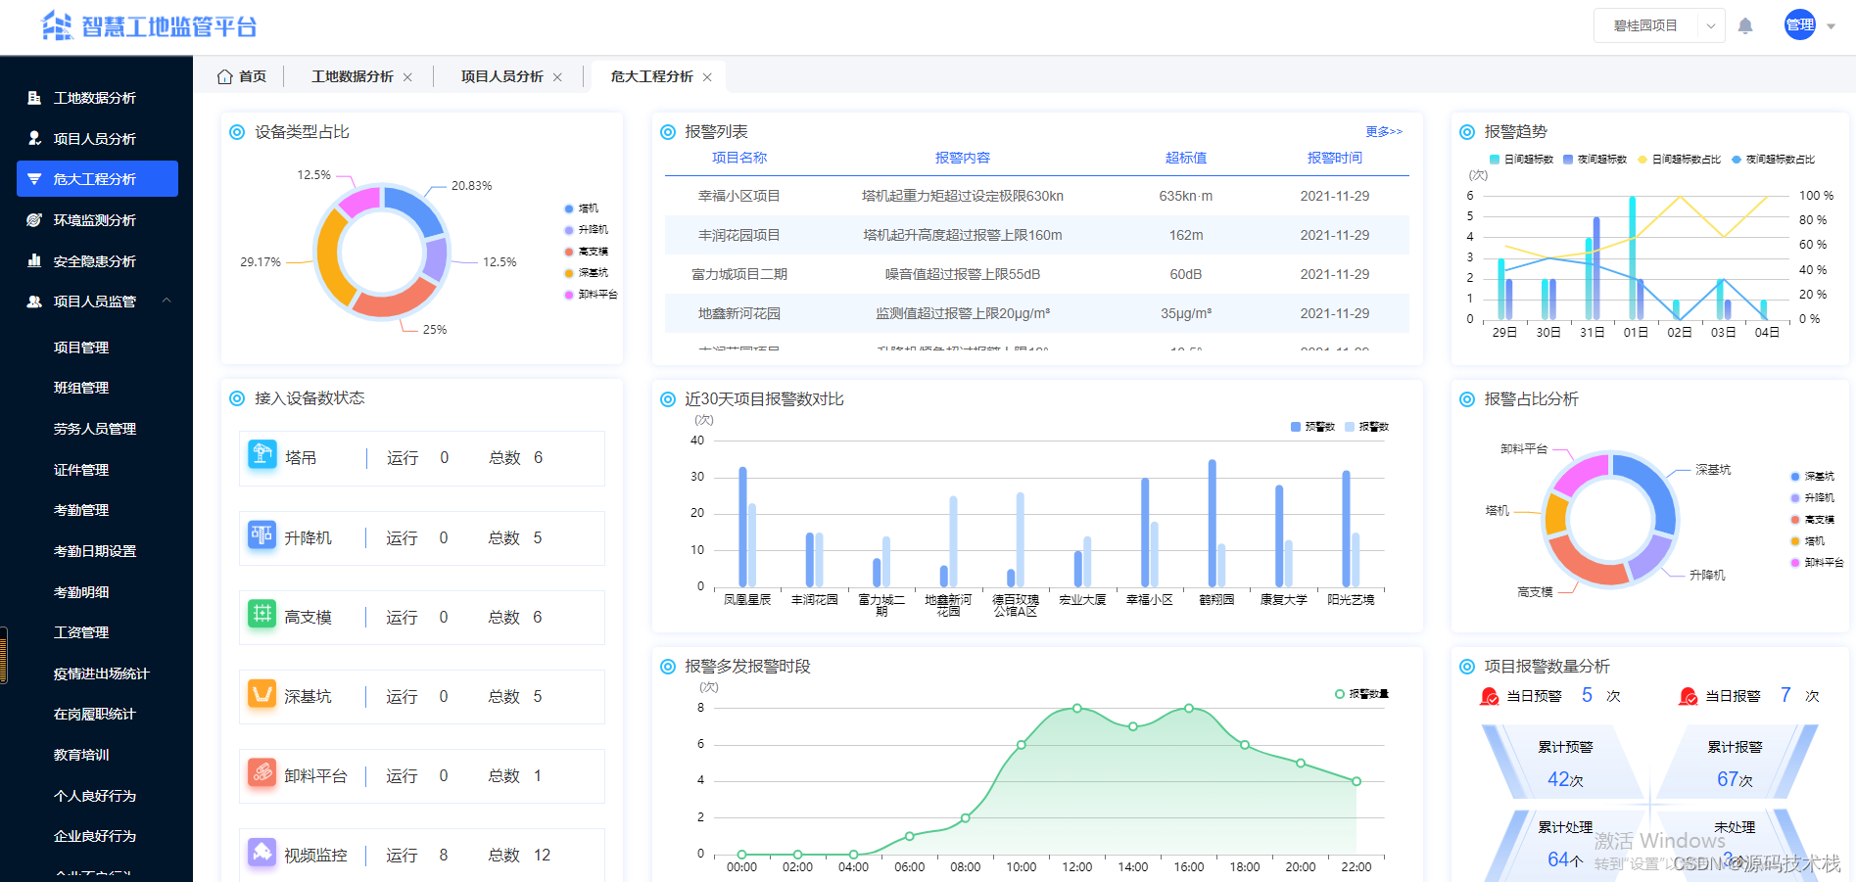The image size is (1856, 882).
Task: Open 考勤管理 in the sidebar
Action: 81,510
